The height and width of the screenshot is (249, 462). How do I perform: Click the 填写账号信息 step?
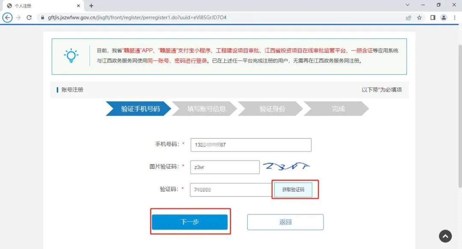206,109
